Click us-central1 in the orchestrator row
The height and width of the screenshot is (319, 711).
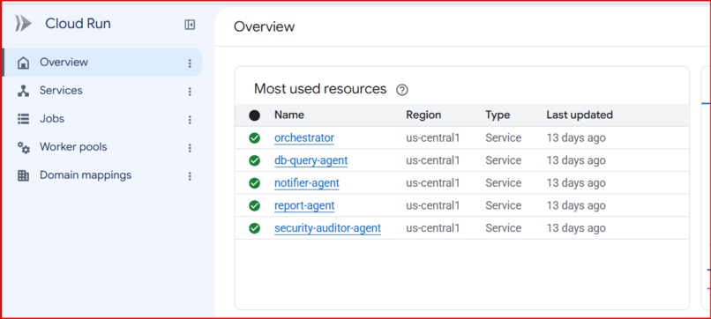coord(433,137)
